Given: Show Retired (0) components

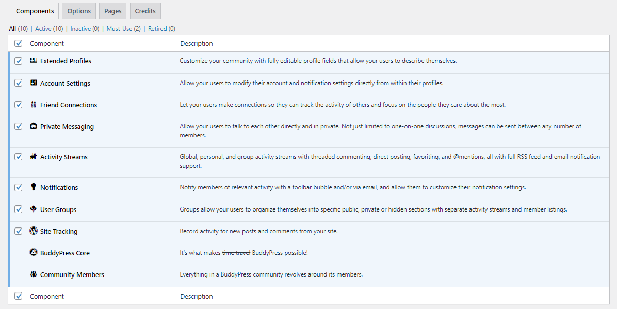Looking at the screenshot, I should (161, 29).
